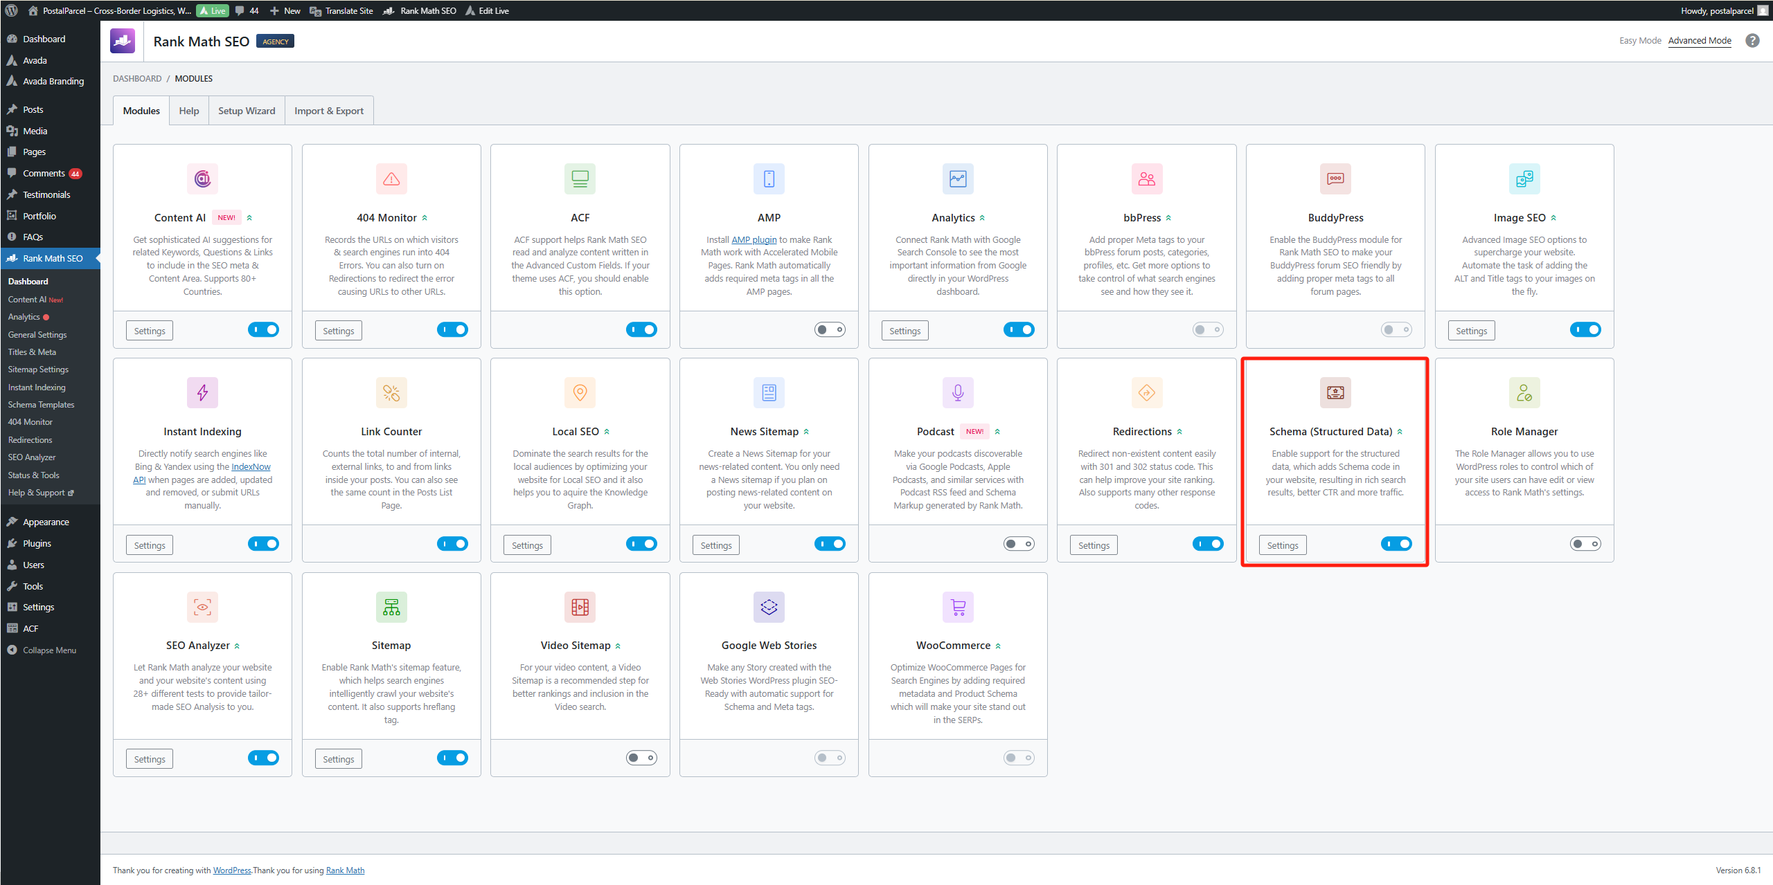Click the Rank Math SEO logo
The height and width of the screenshot is (885, 1773).
click(x=123, y=41)
